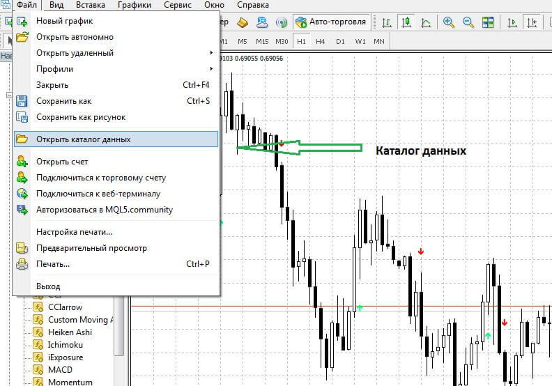Click Выход to exit the terminal
The image size is (552, 386).
pos(48,286)
